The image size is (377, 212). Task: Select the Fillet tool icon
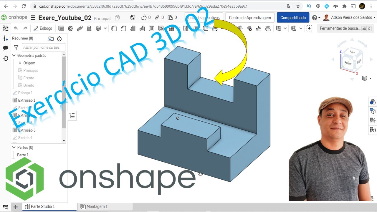click(x=114, y=28)
